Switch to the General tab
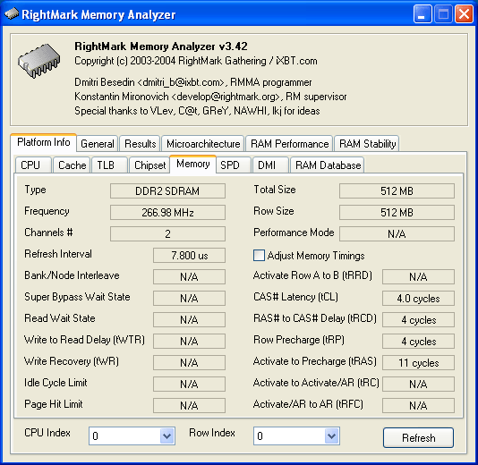The width and height of the screenshot is (478, 465). click(98, 144)
